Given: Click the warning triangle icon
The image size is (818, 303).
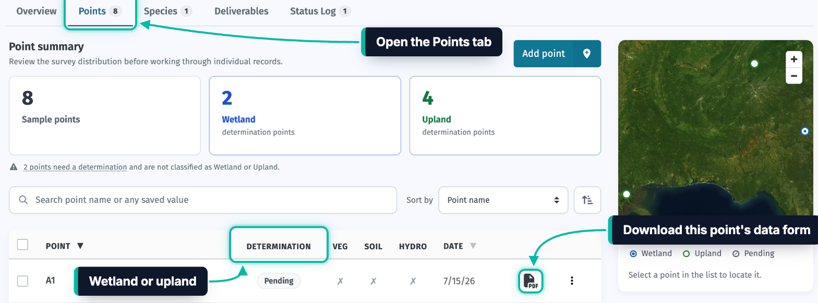Looking at the screenshot, I should 14,167.
